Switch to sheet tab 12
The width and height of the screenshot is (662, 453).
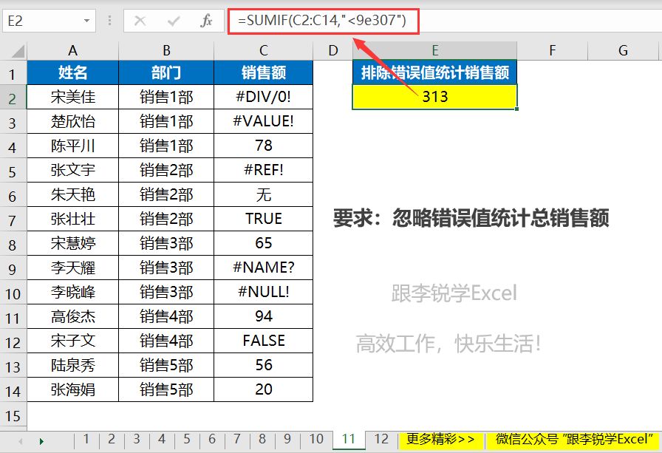click(x=381, y=440)
